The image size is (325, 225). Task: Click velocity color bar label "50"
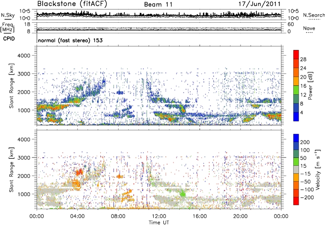pyautogui.click(x=303, y=158)
